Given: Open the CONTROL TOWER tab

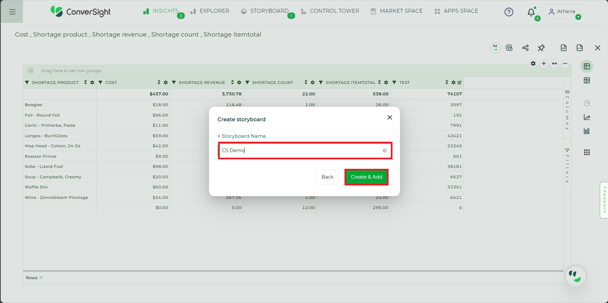Looking at the screenshot, I should (x=330, y=11).
